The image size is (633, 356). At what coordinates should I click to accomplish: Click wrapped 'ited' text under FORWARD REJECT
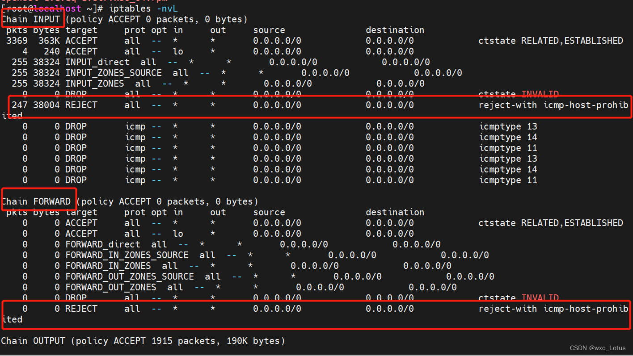[x=12, y=319]
